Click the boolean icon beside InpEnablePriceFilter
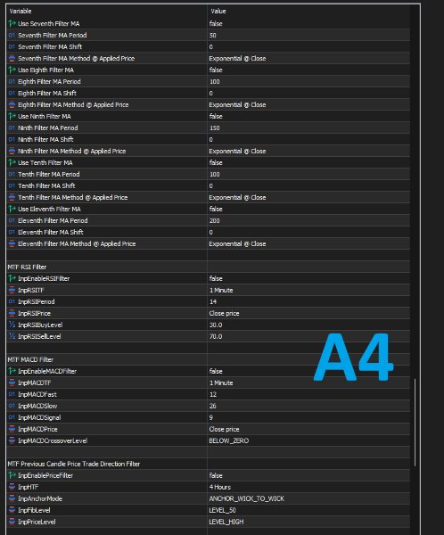 click(12, 475)
